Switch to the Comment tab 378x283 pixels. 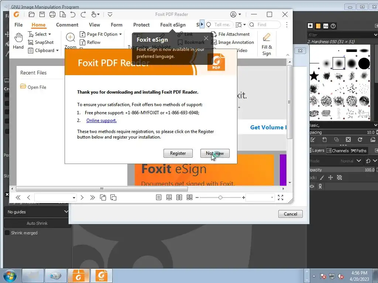click(67, 25)
